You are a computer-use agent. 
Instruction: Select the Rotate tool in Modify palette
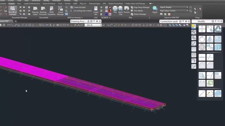202,39
